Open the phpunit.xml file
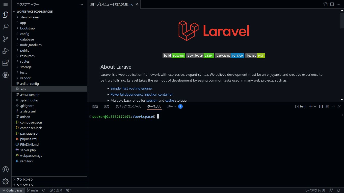344x193 pixels. point(49,139)
